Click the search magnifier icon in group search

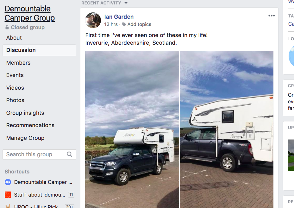pos(70,154)
